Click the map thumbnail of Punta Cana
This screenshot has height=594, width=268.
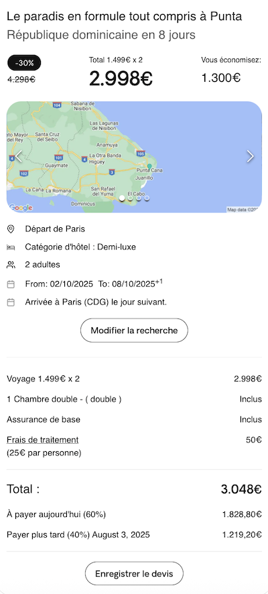coord(134,157)
